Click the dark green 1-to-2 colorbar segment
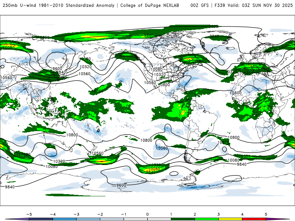Screen dimensions: 295x221 183,219
